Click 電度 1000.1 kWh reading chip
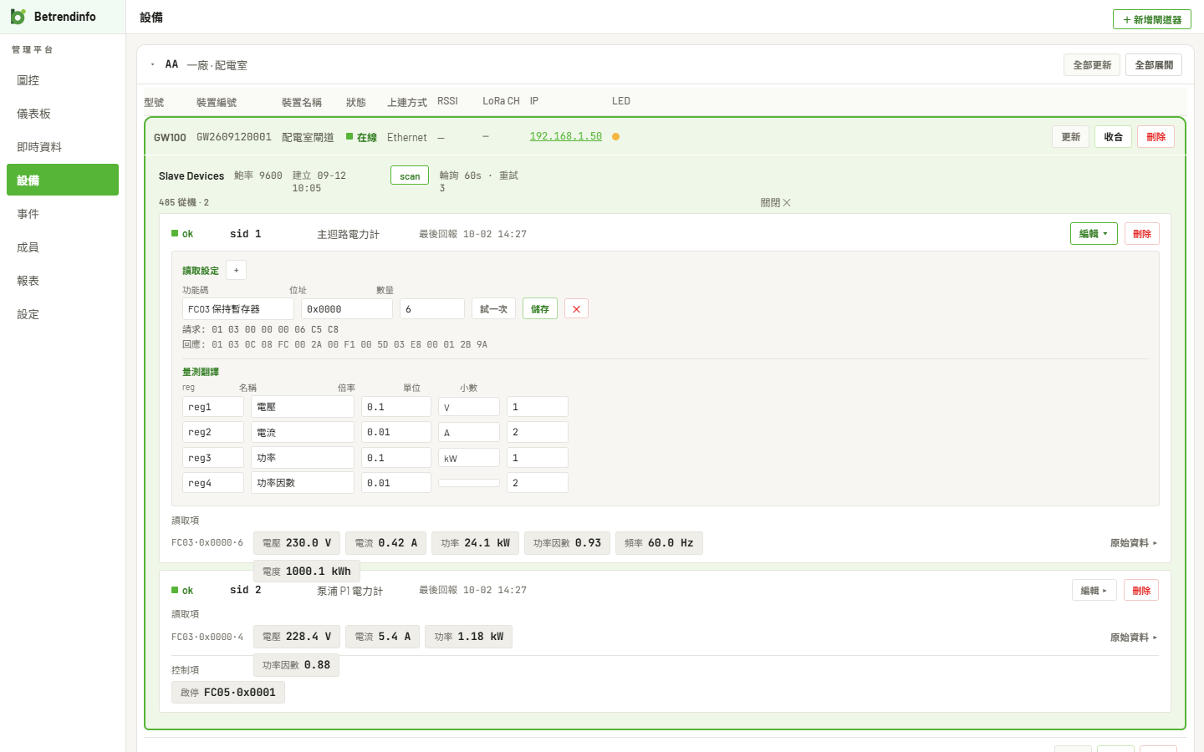Viewport: 1204px width, 752px height. [x=307, y=572]
